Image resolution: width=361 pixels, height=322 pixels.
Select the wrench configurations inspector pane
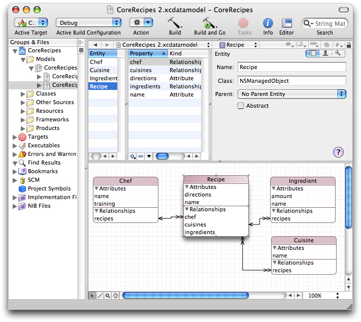(338, 53)
